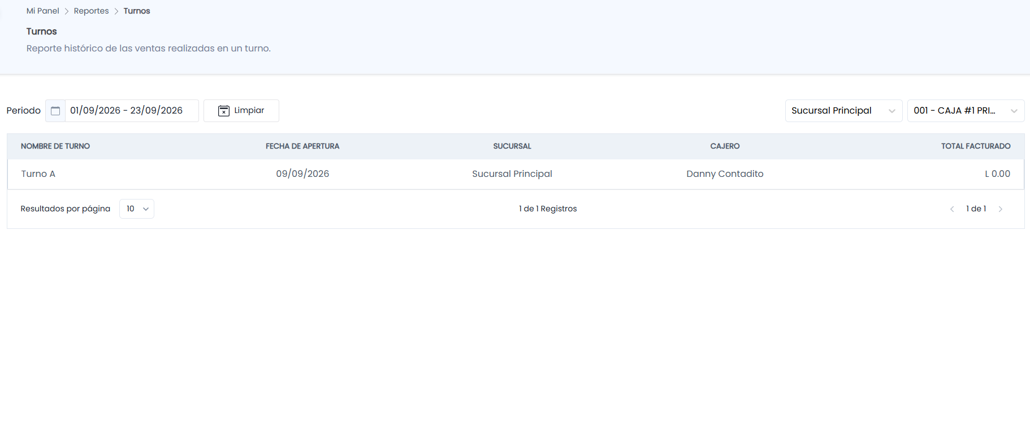
Task: Open the Sucursal Principal dropdown
Action: (843, 111)
